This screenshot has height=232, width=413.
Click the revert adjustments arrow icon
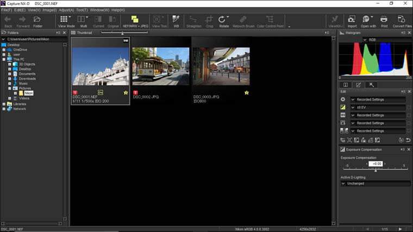click(x=408, y=140)
